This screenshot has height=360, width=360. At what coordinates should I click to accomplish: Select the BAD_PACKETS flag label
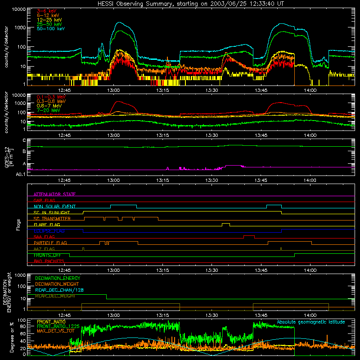click(x=49, y=261)
